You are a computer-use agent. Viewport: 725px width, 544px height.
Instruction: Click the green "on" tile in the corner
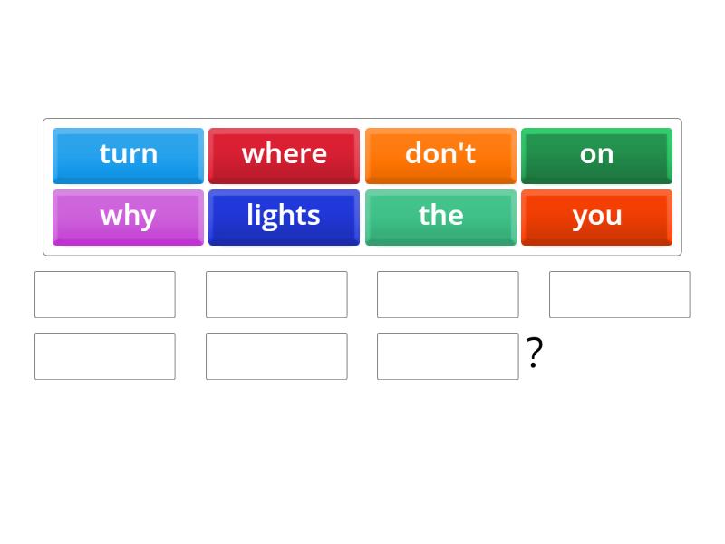[596, 154]
